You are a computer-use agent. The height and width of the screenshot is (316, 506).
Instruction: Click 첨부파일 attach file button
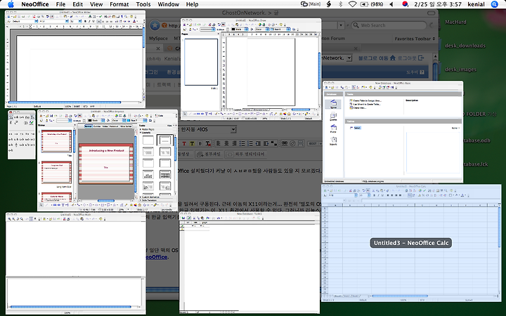click(x=209, y=154)
